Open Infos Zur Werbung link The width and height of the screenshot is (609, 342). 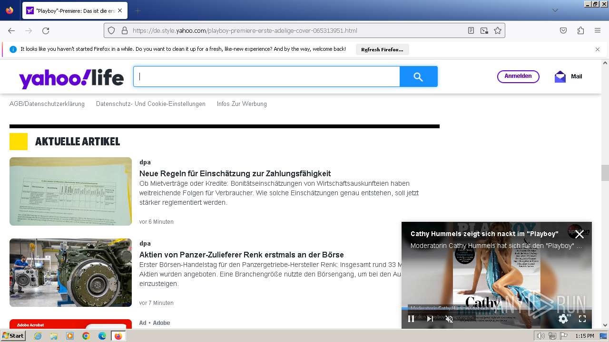tap(242, 104)
